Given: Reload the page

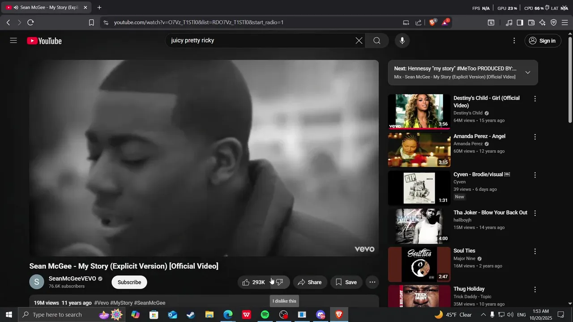Looking at the screenshot, I should (x=30, y=22).
